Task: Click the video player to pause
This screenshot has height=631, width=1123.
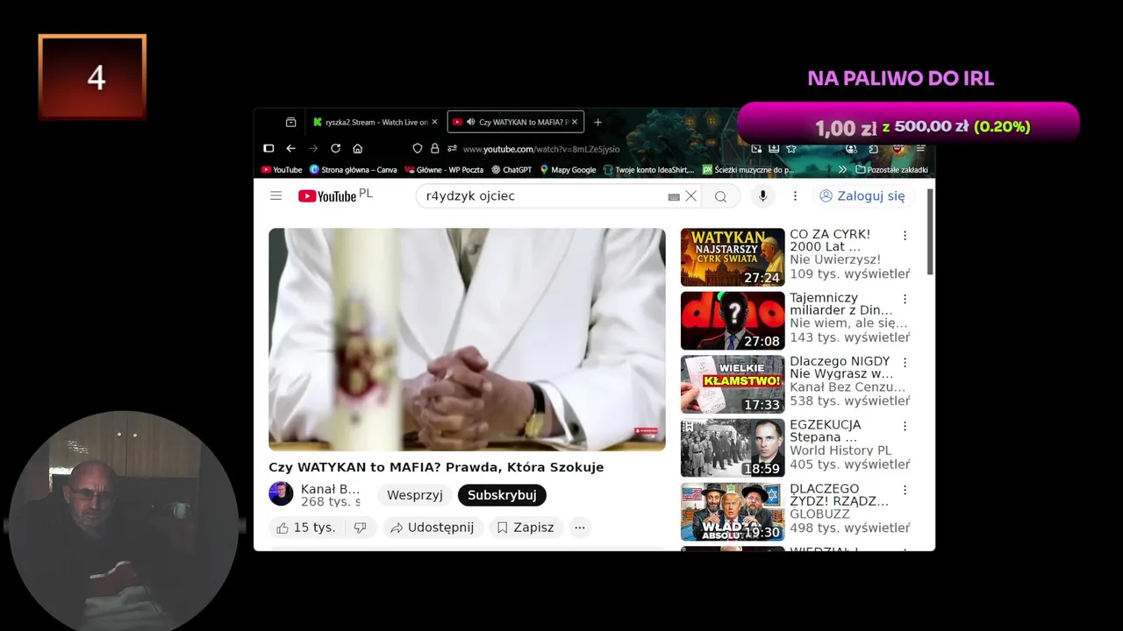Action: pyautogui.click(x=467, y=339)
